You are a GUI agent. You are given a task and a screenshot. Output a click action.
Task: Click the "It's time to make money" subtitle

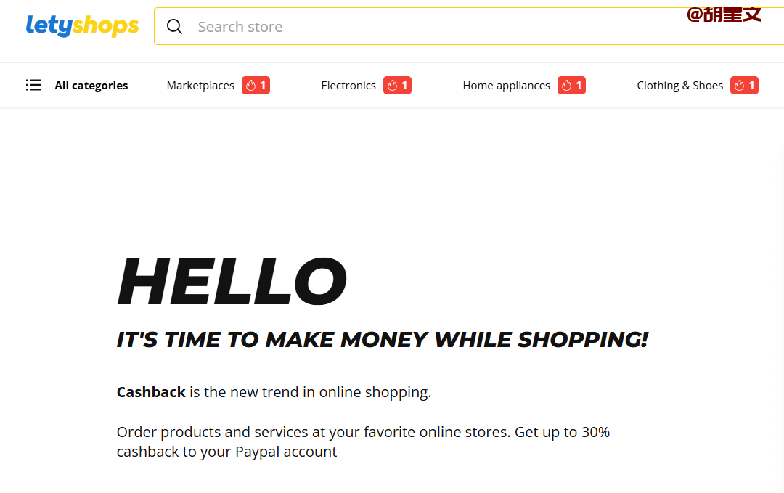point(382,339)
